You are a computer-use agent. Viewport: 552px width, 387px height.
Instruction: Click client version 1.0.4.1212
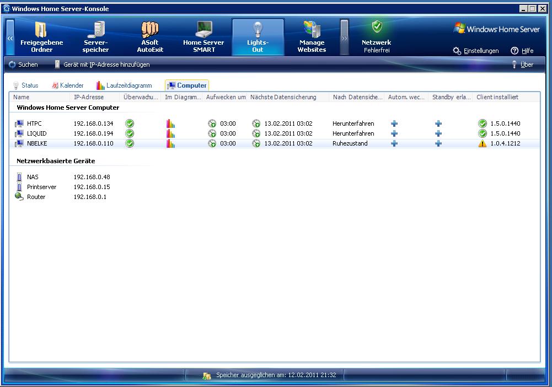click(505, 143)
